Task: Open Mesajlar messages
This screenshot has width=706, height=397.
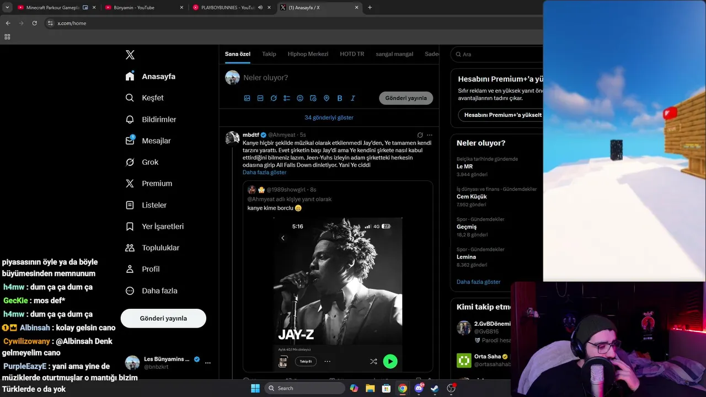Action: click(148, 141)
